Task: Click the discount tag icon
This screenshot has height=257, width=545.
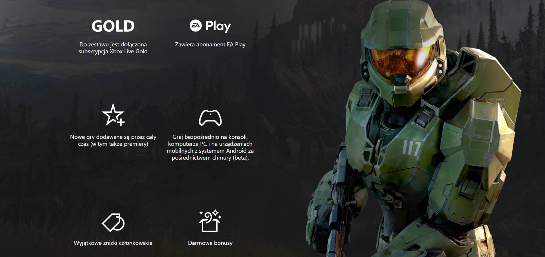Action: coord(113,222)
